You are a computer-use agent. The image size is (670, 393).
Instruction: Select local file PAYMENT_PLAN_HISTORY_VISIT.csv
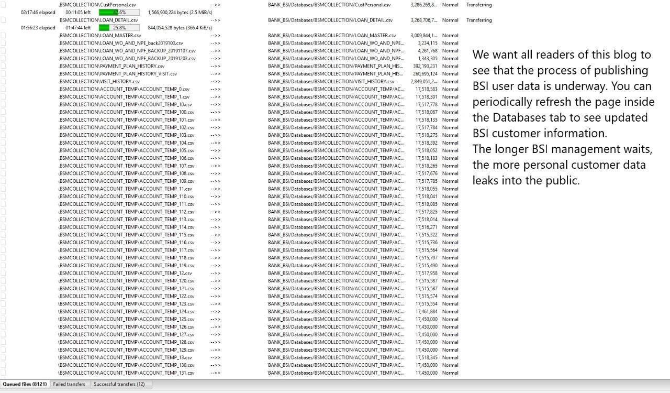pos(117,74)
